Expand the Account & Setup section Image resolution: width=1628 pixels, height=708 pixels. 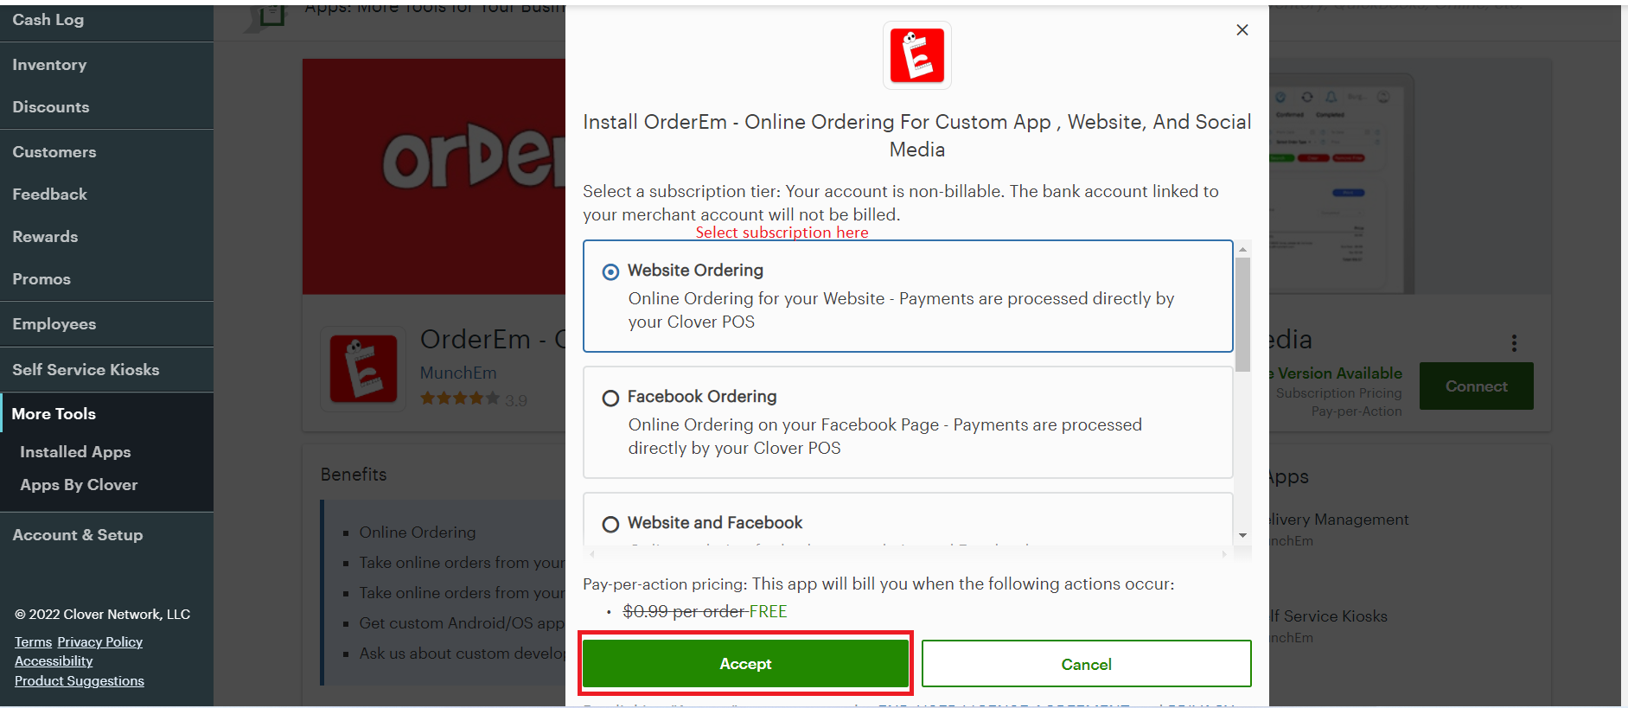click(x=78, y=535)
